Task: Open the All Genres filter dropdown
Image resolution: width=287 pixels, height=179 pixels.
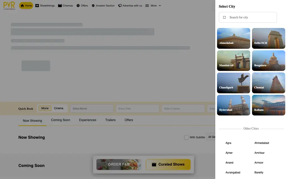Action: [211, 137]
